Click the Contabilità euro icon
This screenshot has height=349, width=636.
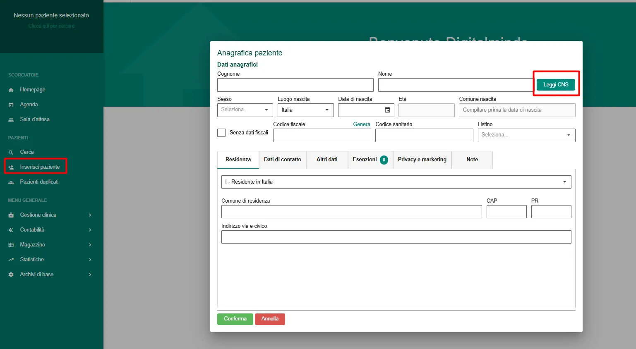(11, 230)
